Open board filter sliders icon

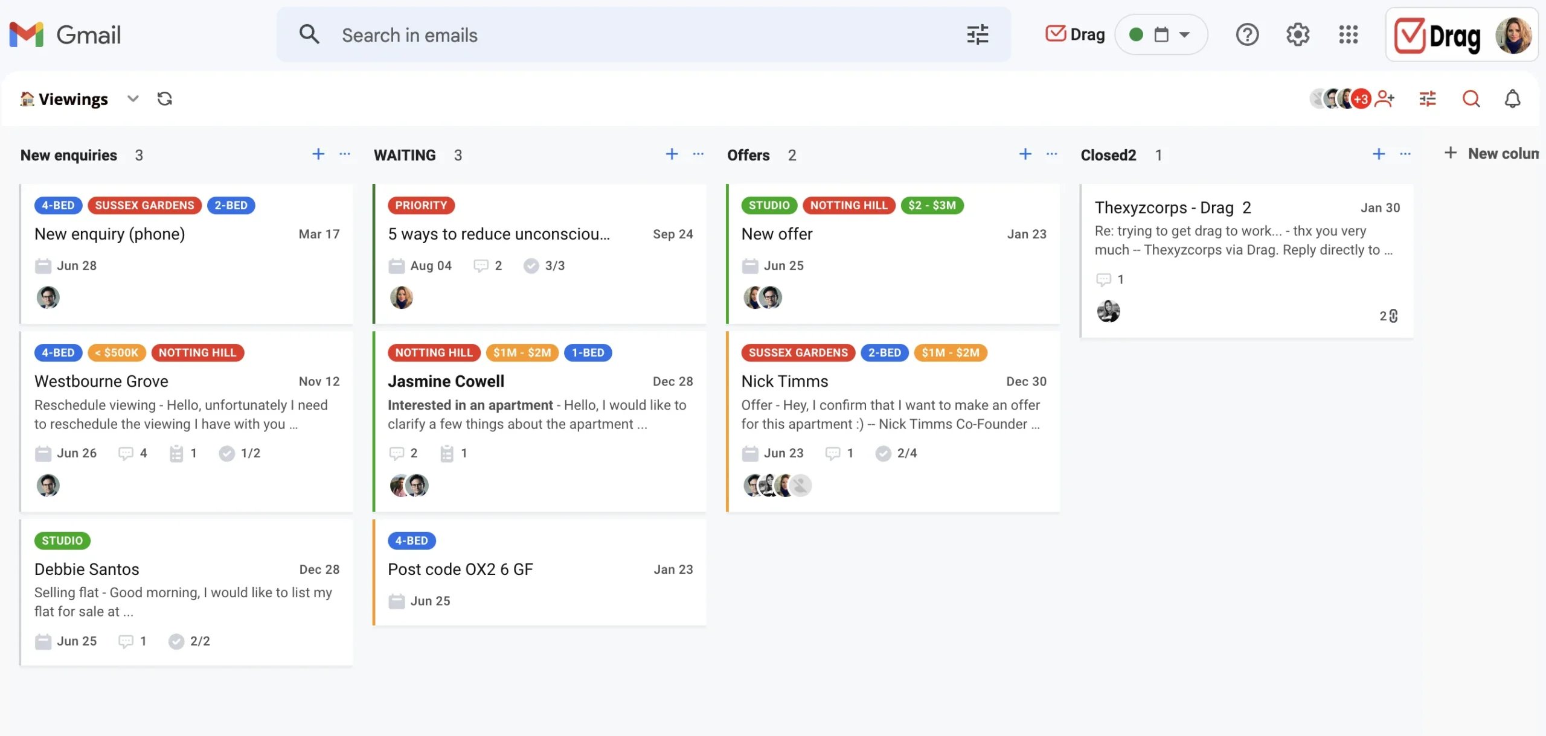1428,98
